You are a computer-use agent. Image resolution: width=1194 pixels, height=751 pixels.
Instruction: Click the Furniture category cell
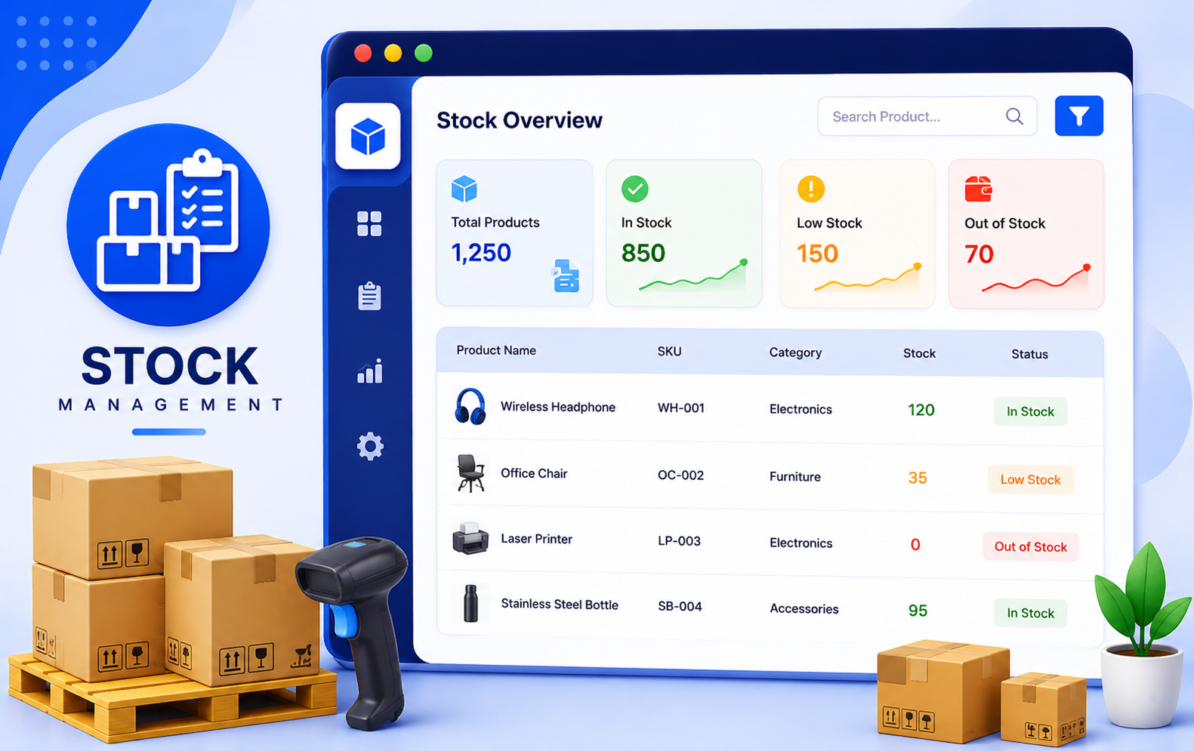click(795, 477)
